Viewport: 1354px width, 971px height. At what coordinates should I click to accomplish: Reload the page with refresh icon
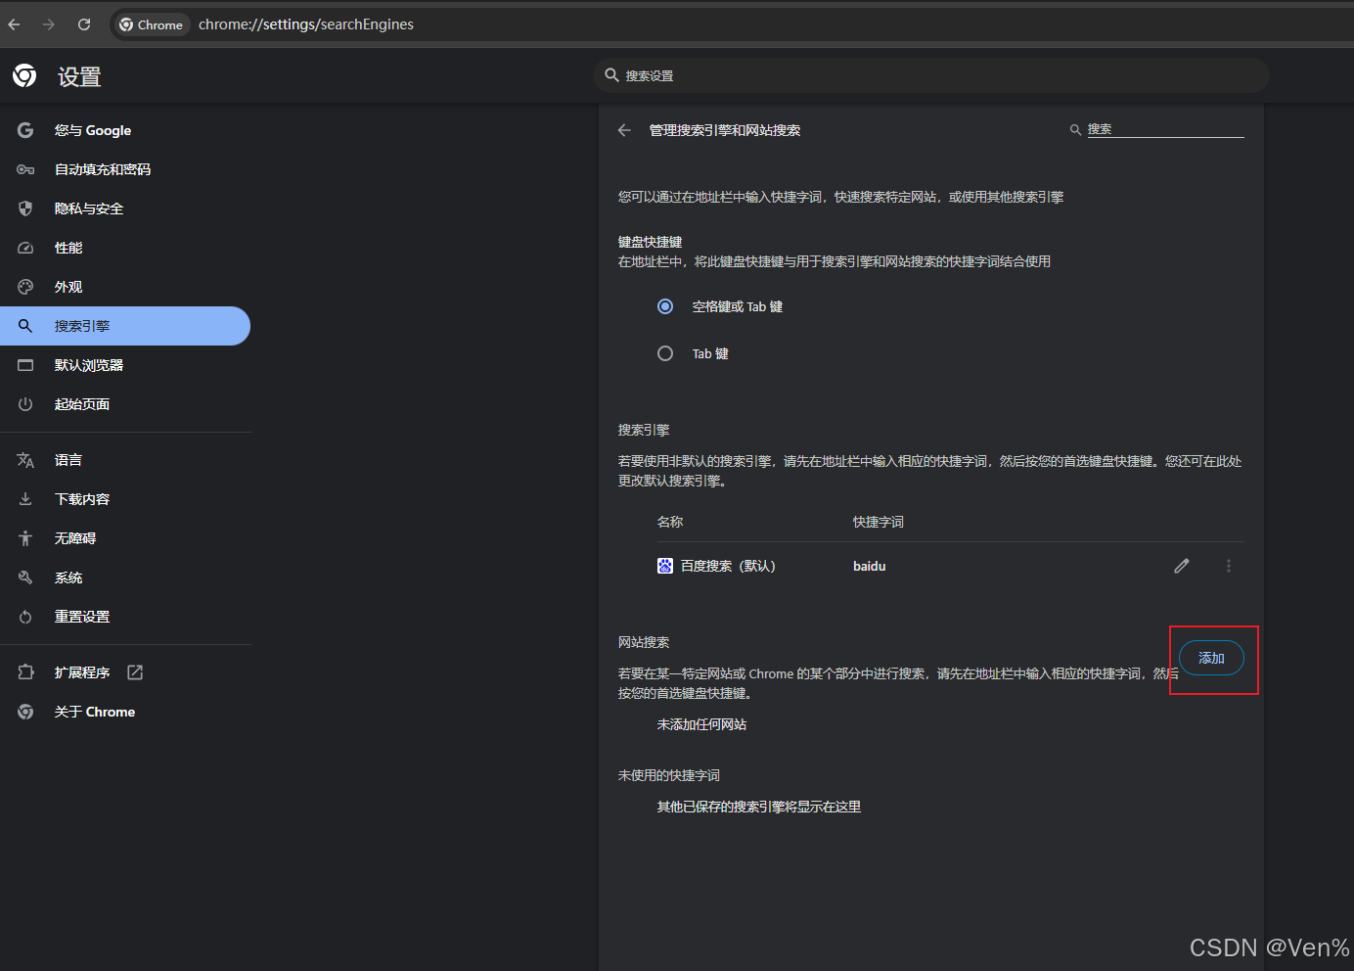(x=84, y=24)
